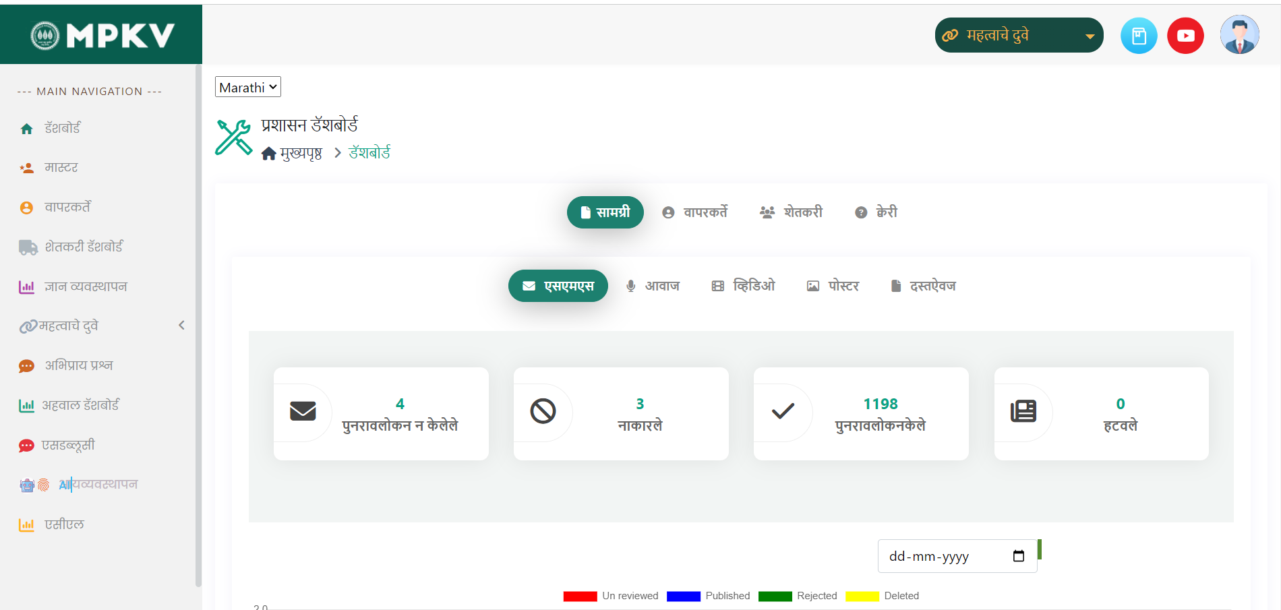Open the red YouTube icon button
The image size is (1281, 610).
(1185, 36)
